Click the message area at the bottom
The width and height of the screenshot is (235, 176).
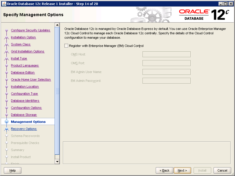147,153
